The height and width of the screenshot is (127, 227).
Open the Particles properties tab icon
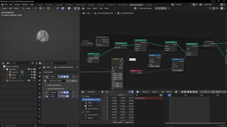pos(40,101)
